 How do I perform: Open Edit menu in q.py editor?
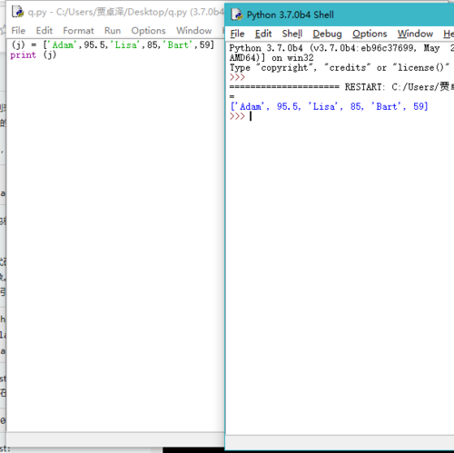tap(44, 31)
